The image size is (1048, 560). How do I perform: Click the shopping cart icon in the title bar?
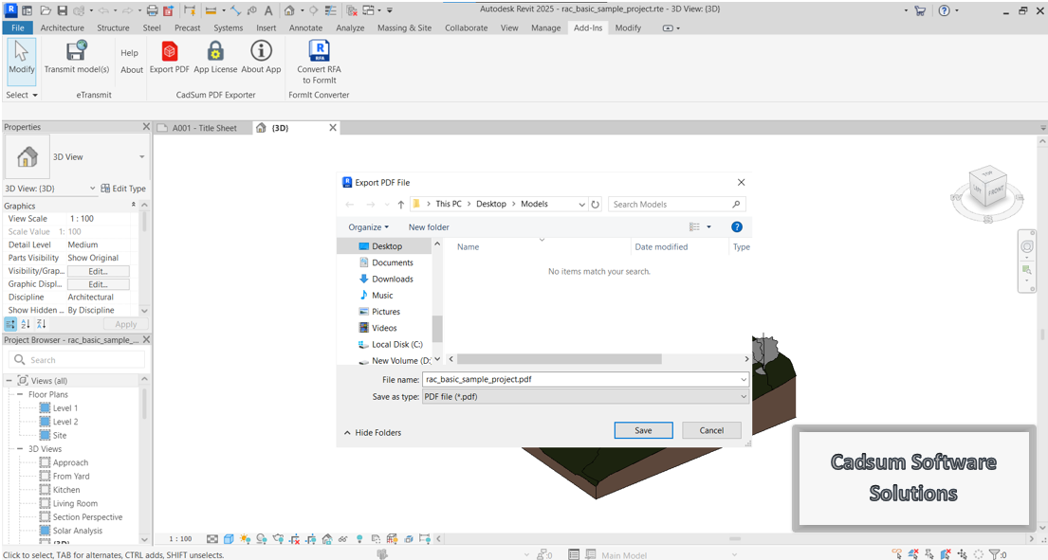920,10
